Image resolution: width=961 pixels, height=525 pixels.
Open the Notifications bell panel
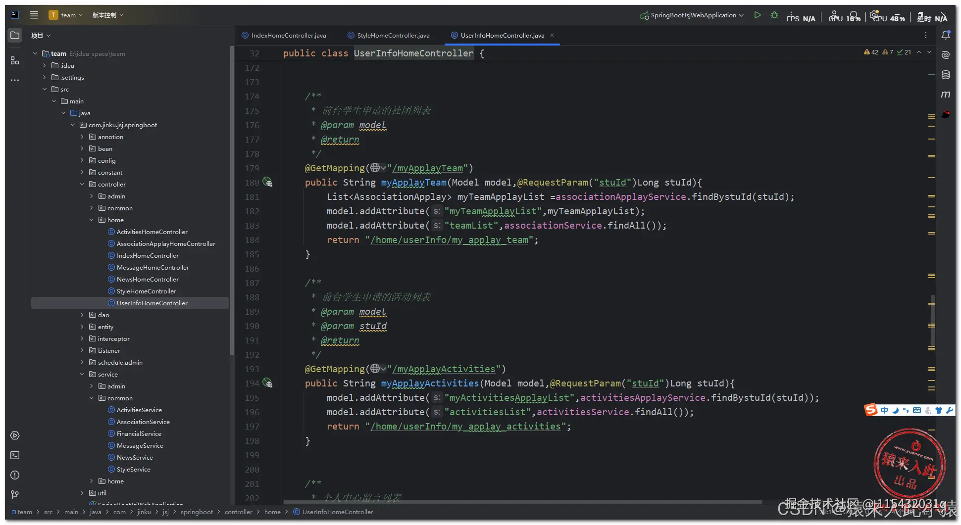click(946, 35)
